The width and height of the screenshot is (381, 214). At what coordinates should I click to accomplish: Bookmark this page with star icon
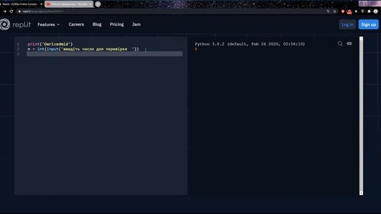(x=335, y=11)
